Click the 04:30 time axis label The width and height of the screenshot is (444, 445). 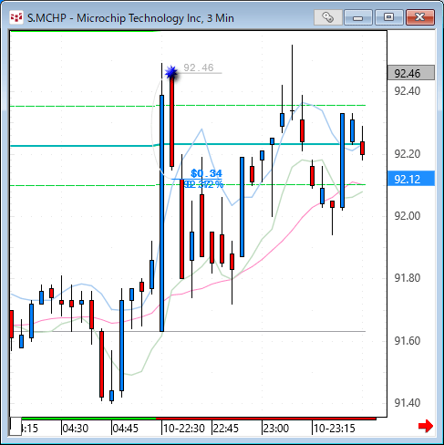76,429
